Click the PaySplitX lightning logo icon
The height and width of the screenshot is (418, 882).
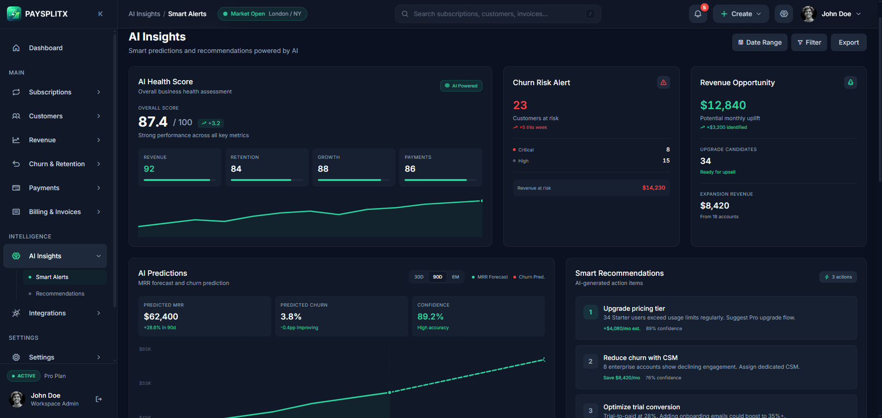(14, 14)
